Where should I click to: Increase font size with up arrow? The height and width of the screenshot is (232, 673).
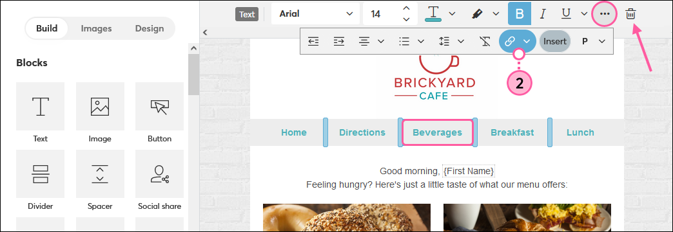[x=406, y=8]
